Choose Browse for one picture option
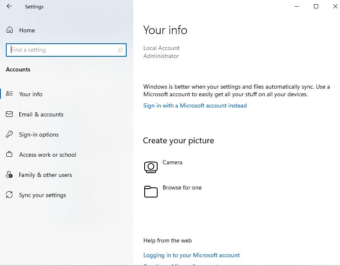This screenshot has width=340, height=266. [182, 187]
